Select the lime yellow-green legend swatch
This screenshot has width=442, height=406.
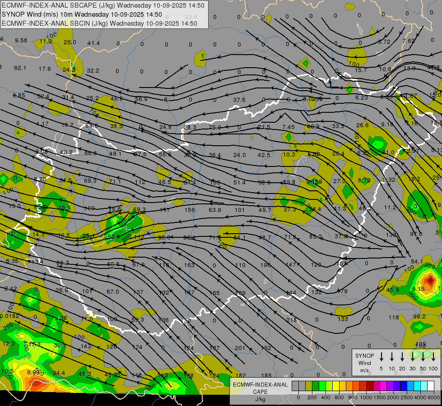329,386
